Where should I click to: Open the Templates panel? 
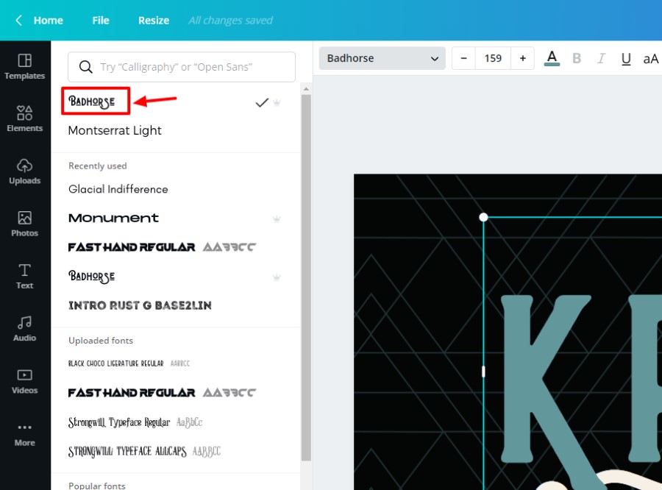click(24, 67)
